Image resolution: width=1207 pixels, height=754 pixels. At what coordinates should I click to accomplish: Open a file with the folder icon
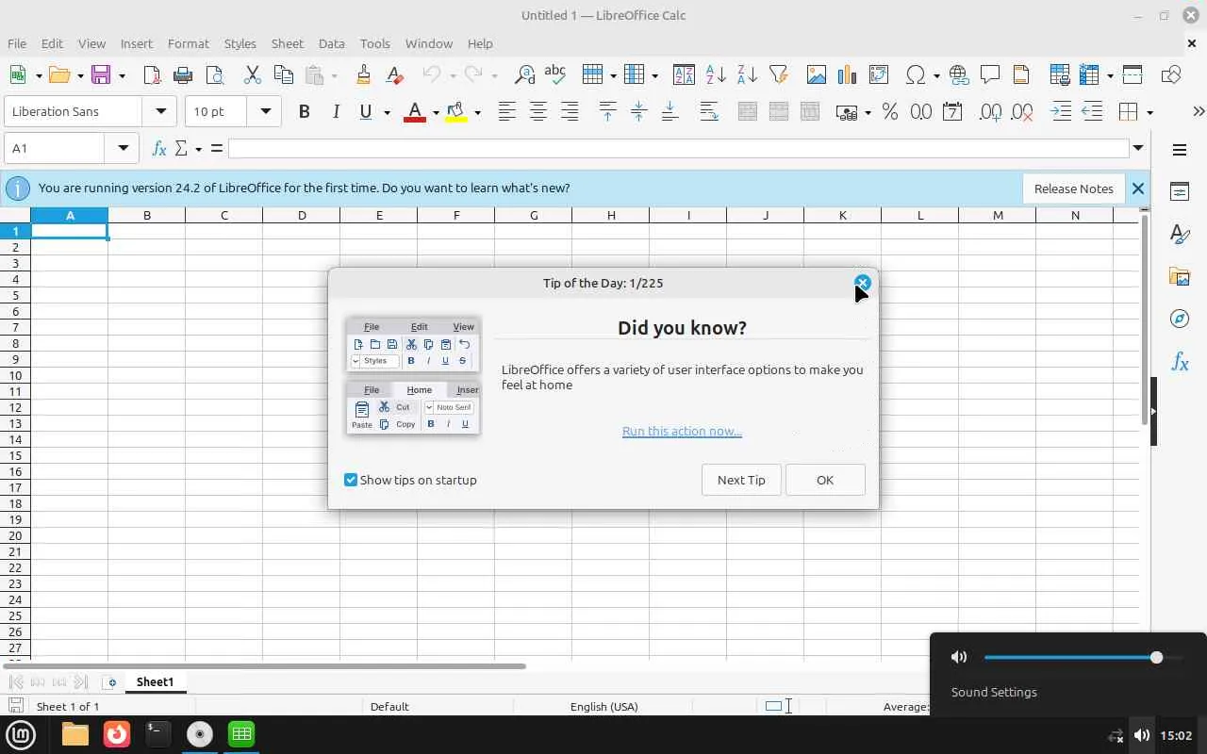tap(59, 75)
